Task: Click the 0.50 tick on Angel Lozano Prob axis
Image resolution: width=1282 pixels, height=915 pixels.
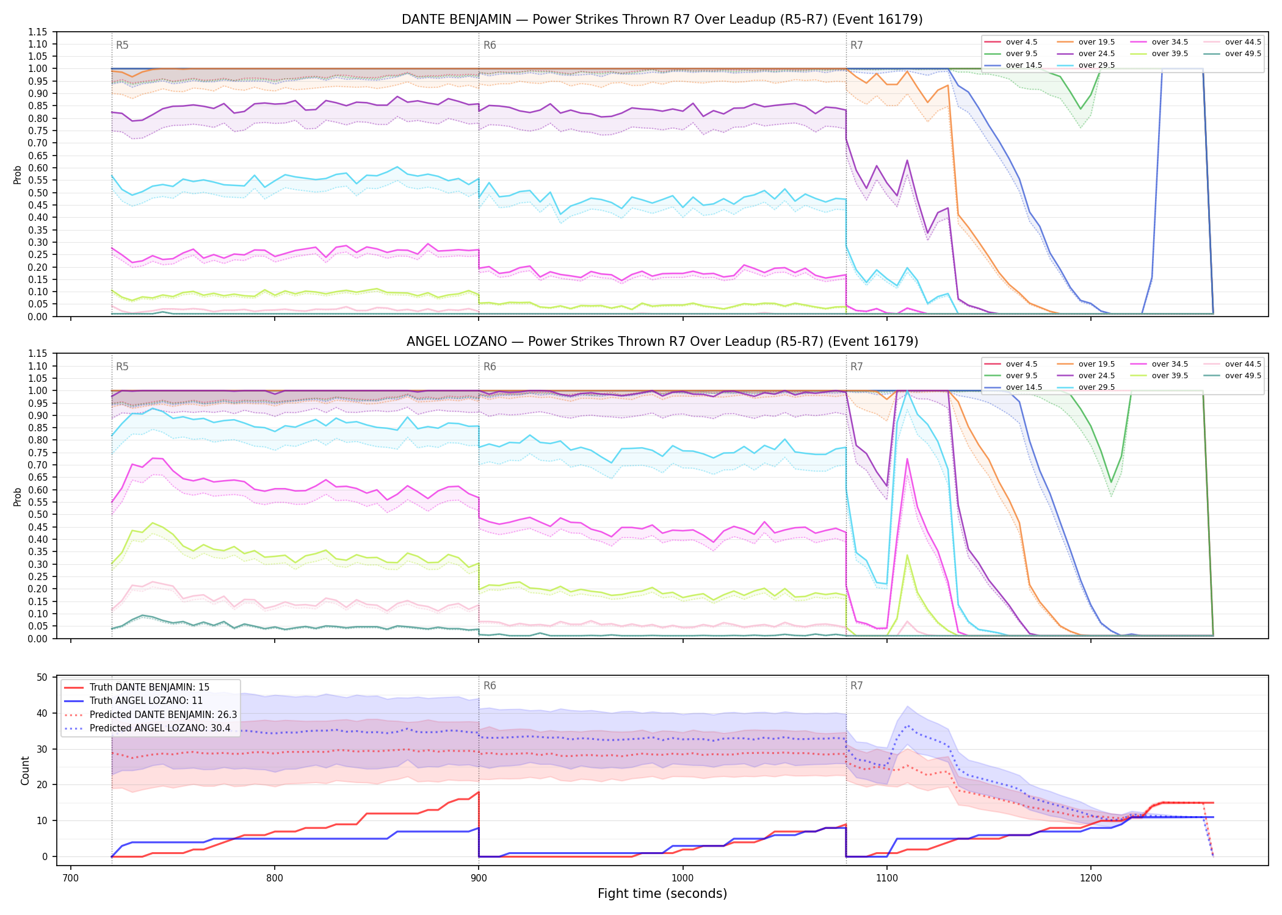Action: pyautogui.click(x=38, y=515)
